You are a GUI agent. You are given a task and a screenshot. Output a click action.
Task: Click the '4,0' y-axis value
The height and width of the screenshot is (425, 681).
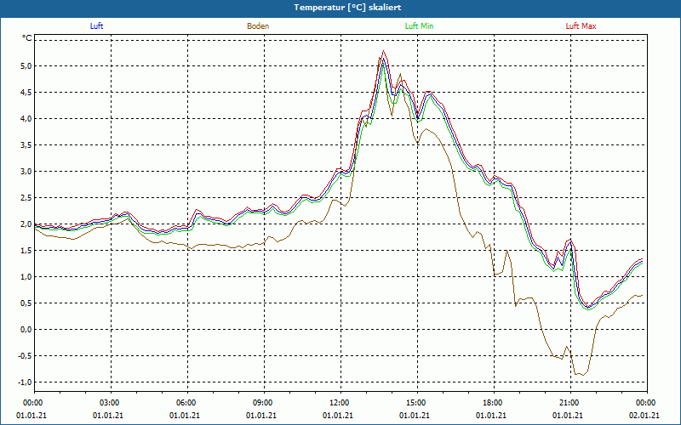coord(26,119)
